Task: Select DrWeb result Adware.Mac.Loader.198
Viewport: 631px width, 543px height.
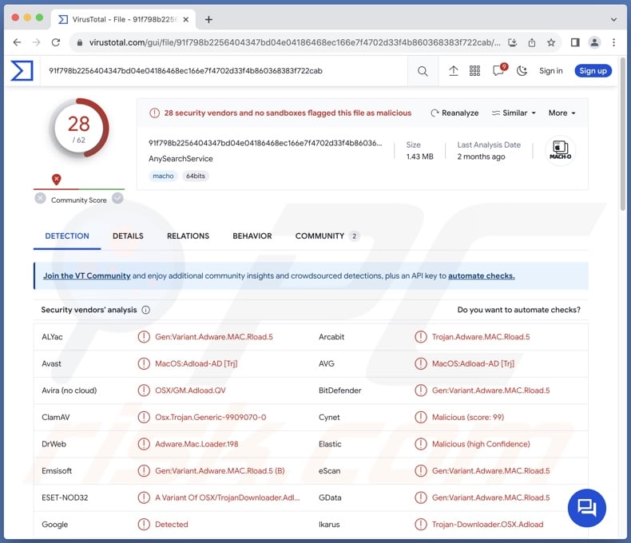Action: pyautogui.click(x=196, y=444)
